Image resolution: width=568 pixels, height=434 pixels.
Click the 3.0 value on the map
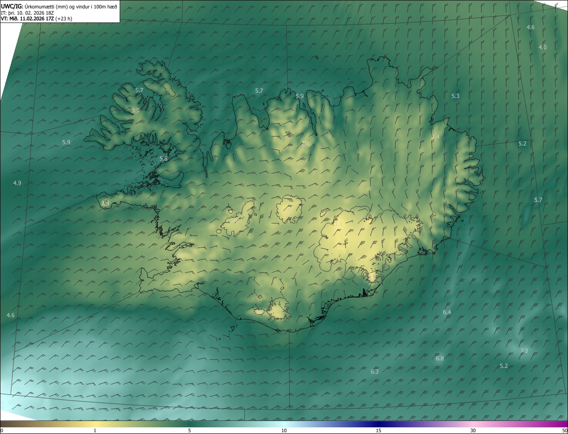point(135,110)
